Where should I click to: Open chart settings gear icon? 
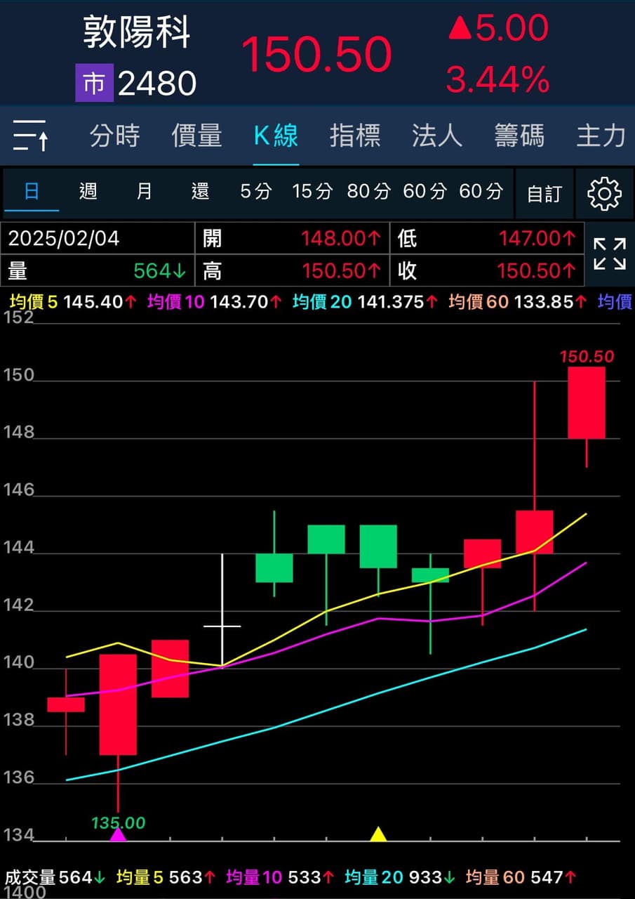(x=604, y=193)
